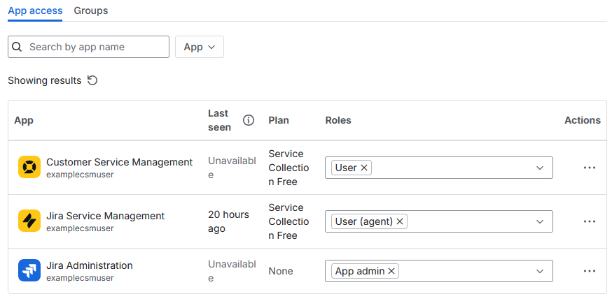Open actions menu for Jira Service Management
This screenshot has width=612, height=301.
[x=589, y=221]
